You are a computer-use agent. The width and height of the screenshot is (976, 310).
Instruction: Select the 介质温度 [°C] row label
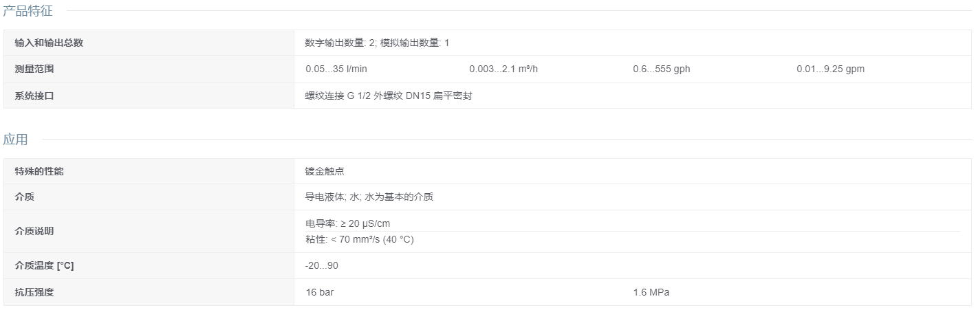pos(44,265)
